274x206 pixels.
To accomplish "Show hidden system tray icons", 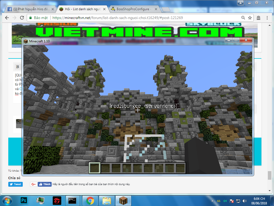I will pos(212,201).
